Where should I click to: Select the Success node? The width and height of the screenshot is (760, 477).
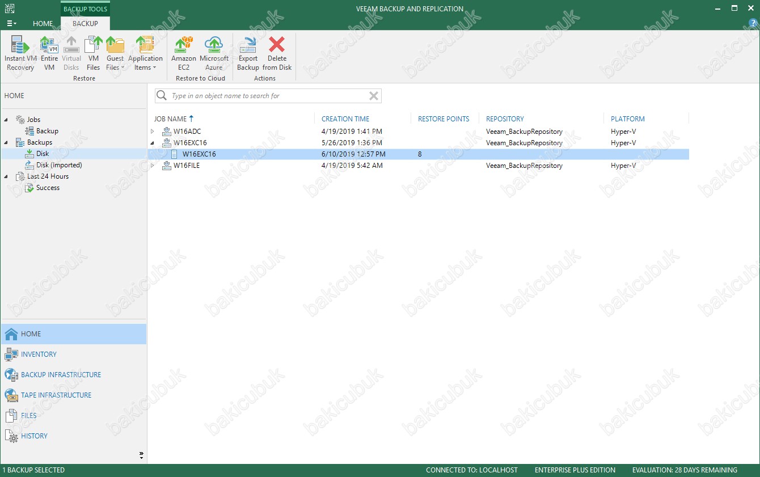(x=48, y=188)
